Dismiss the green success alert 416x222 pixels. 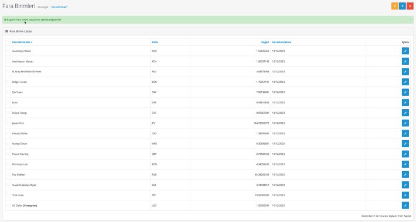pos(410,20)
